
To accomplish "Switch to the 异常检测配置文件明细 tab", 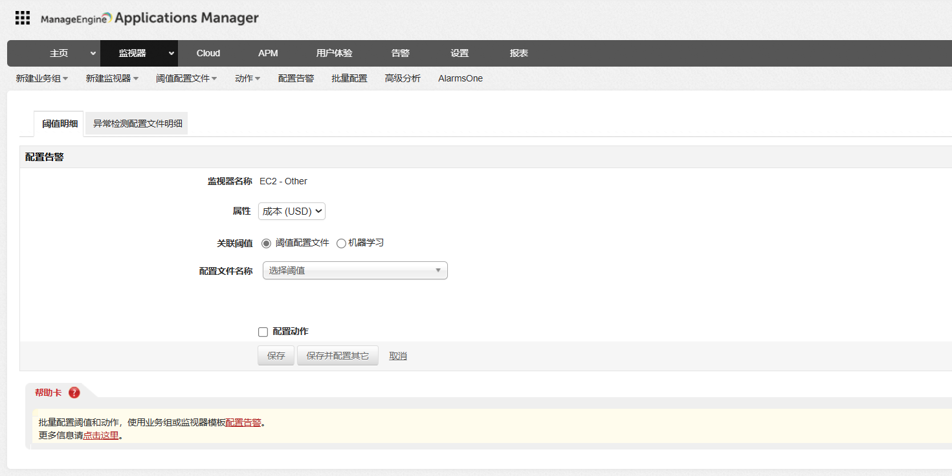I will click(137, 124).
